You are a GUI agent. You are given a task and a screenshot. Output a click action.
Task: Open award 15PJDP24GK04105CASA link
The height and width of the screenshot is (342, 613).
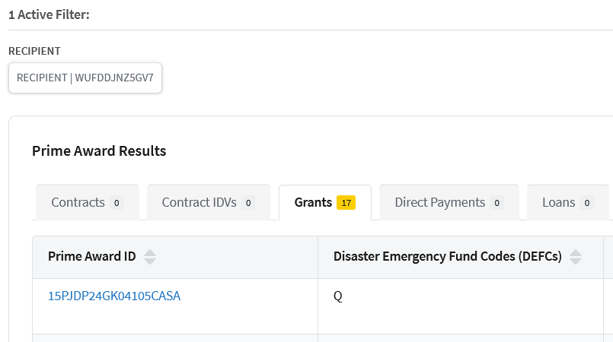point(114,296)
